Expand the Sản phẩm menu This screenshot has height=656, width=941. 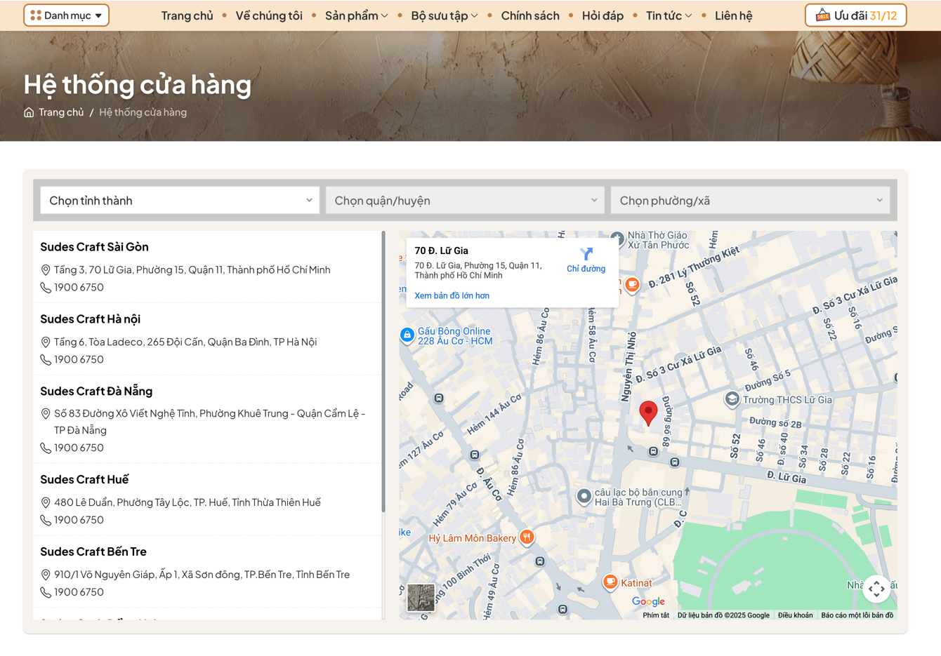tap(356, 15)
